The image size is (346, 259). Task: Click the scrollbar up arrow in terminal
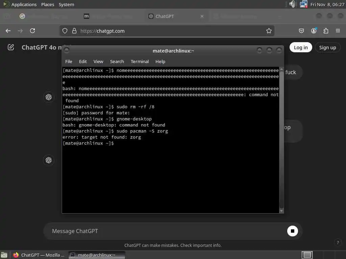[281, 69]
